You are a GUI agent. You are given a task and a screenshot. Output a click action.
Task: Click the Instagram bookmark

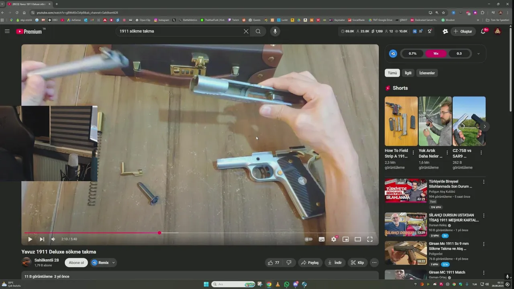click(x=161, y=20)
